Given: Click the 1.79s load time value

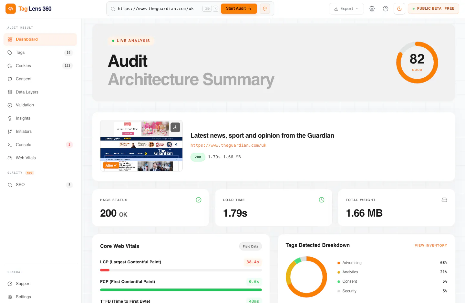Looking at the screenshot, I should pyautogui.click(x=235, y=213).
